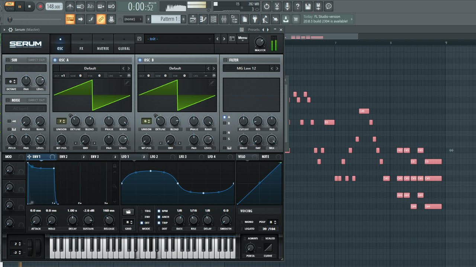Image resolution: width=476 pixels, height=267 pixels.
Task: Click the OSC A wavetable edit pencil icon
Action: coord(127,83)
